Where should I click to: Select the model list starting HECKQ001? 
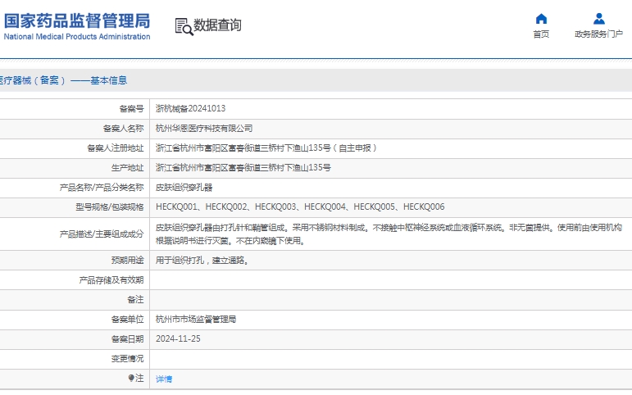click(300, 207)
